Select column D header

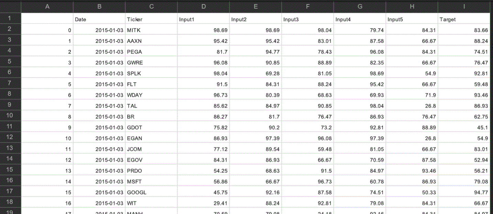click(204, 7)
